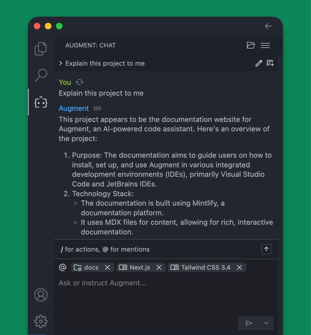Regenerate with the refresh icon next to You
The image size is (311, 335).
click(x=79, y=82)
